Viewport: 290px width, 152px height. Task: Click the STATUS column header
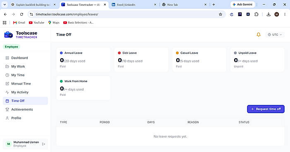tap(244, 122)
